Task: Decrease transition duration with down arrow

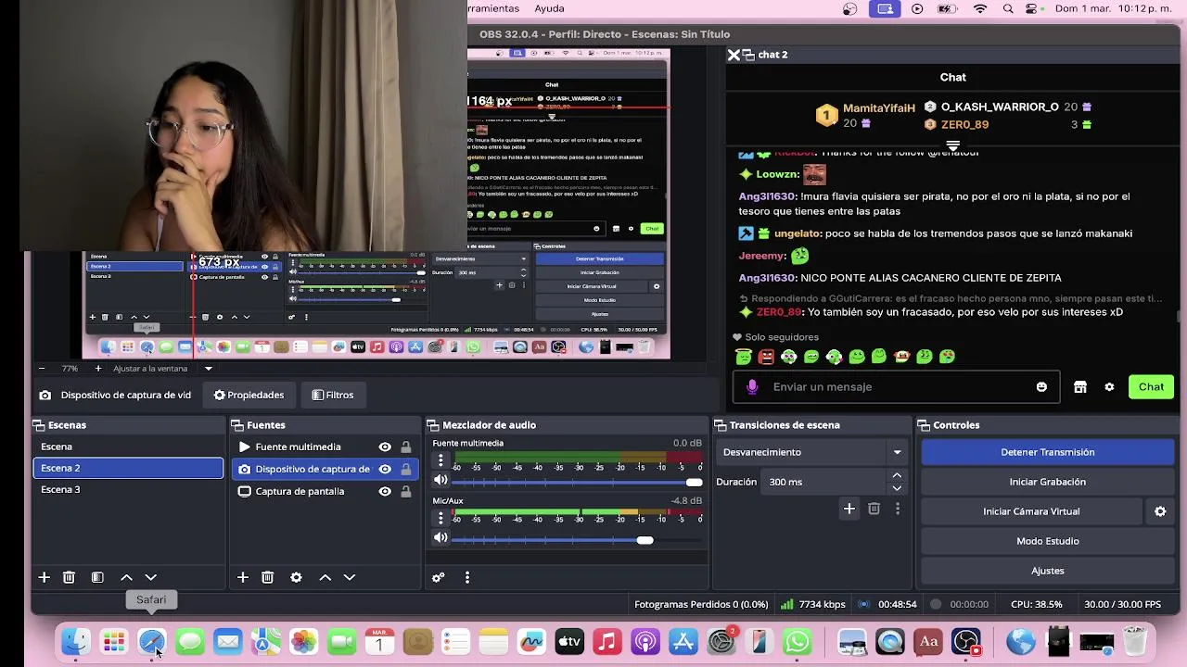Action: click(897, 488)
